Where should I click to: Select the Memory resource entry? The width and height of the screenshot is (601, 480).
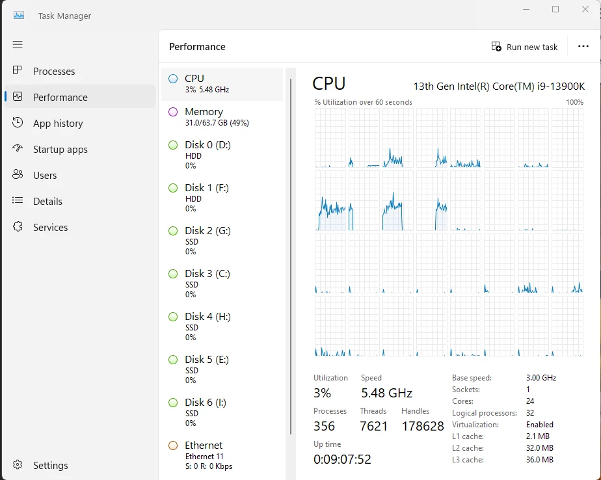(222, 117)
